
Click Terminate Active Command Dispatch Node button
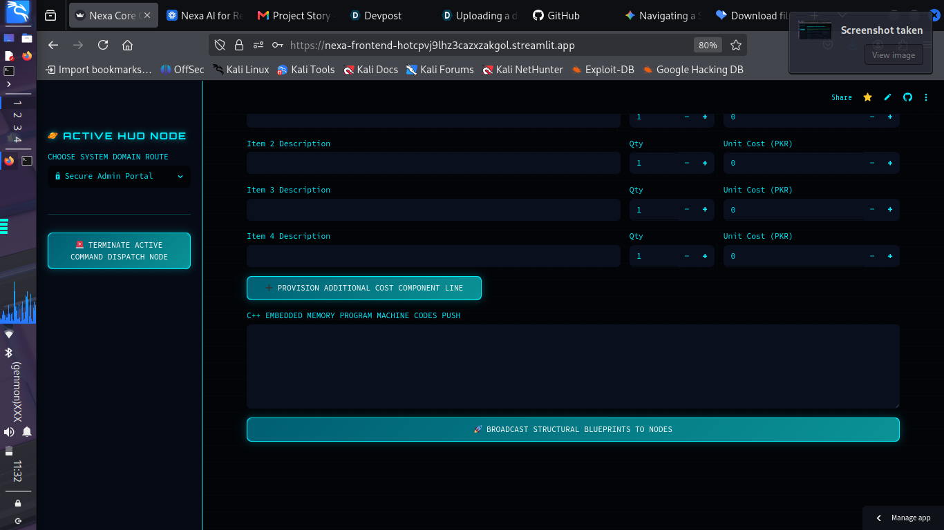119,251
